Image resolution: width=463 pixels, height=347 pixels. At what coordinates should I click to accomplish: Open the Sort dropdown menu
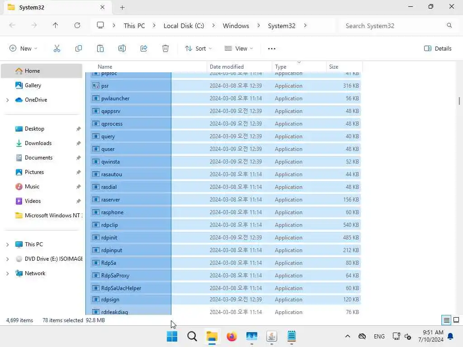(x=198, y=49)
